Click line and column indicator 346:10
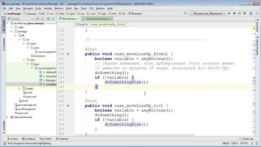This screenshot has height=147, width=261. (x=226, y=143)
